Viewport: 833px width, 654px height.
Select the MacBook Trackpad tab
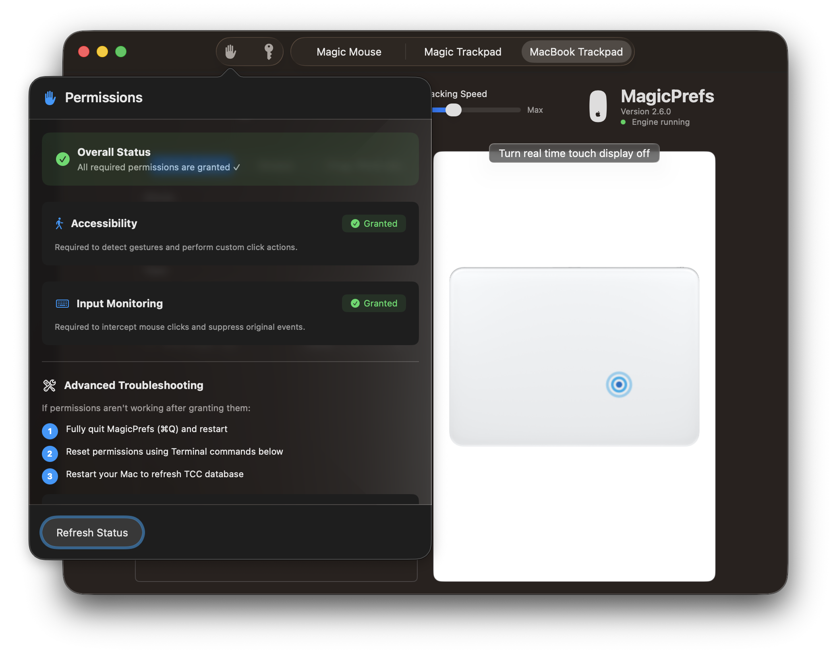point(577,52)
